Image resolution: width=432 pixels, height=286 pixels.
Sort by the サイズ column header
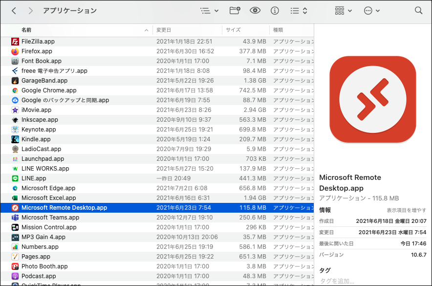click(x=233, y=30)
